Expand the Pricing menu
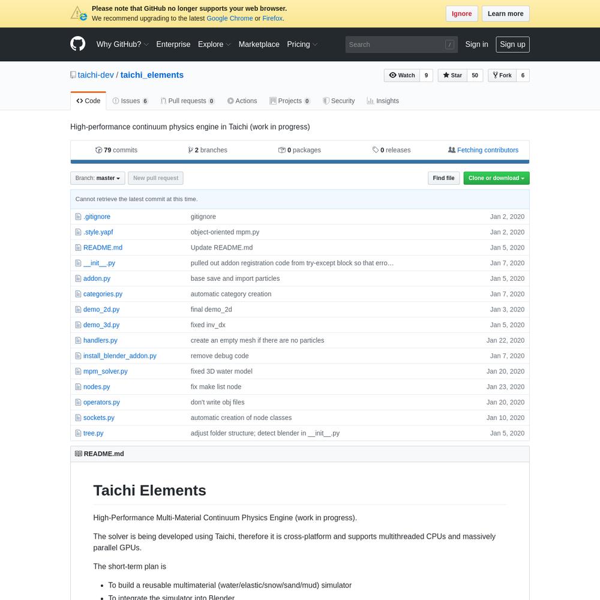The height and width of the screenshot is (600, 600). tap(302, 44)
